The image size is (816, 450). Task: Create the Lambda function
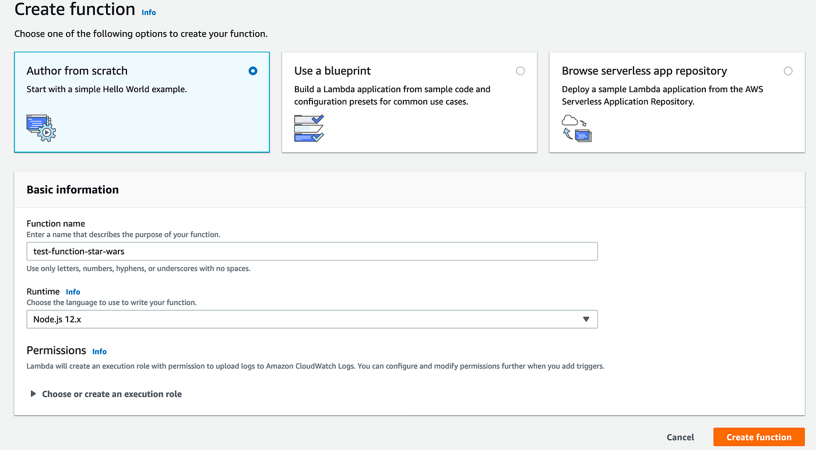tap(758, 437)
